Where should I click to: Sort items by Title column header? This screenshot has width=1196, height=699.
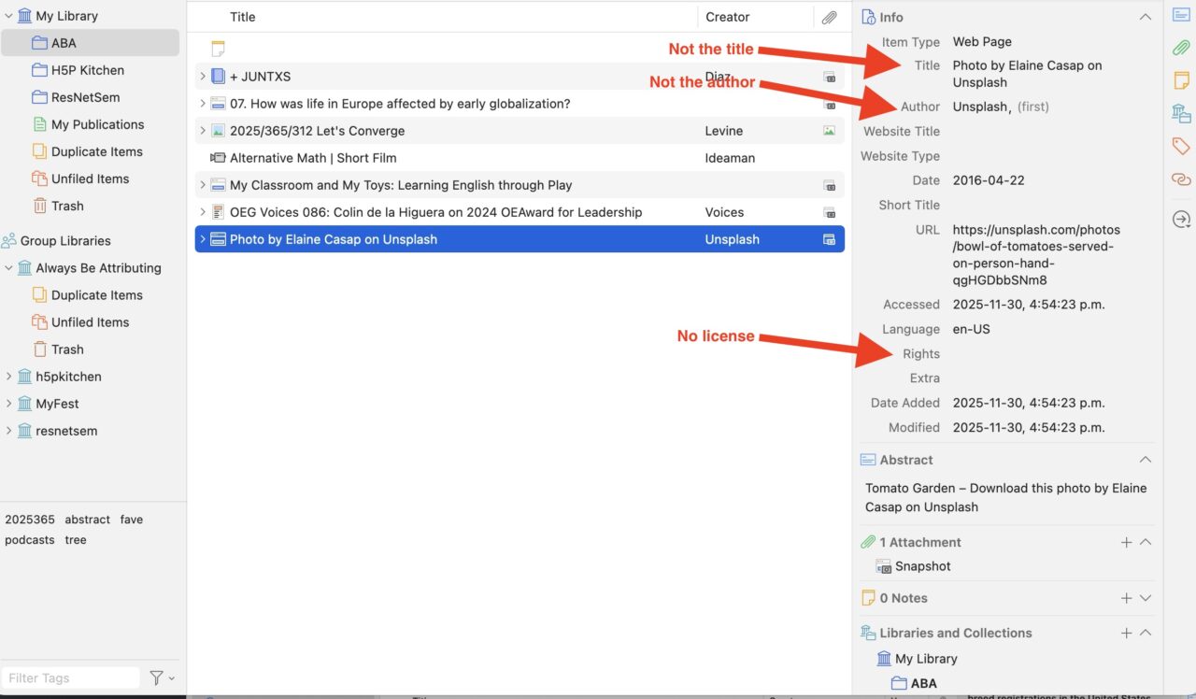pyautogui.click(x=243, y=17)
